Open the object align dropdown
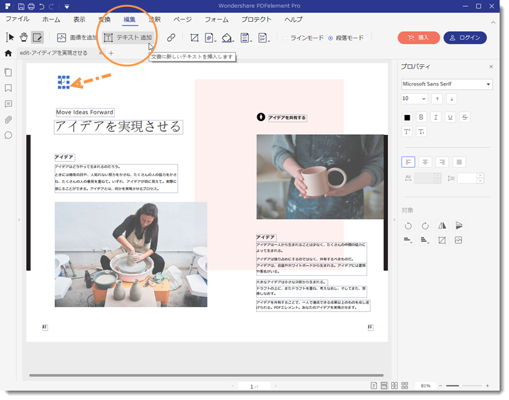Screen dimensions: 509x400 [408, 240]
